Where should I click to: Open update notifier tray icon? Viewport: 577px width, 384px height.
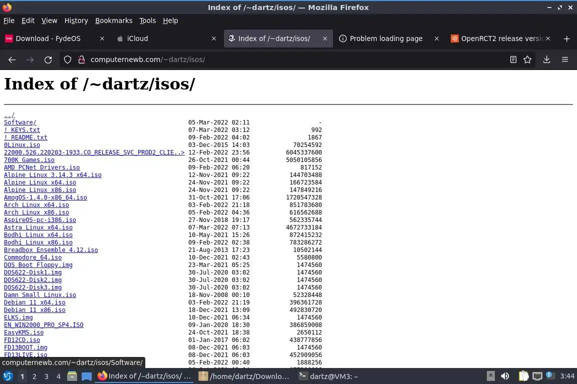549,375
